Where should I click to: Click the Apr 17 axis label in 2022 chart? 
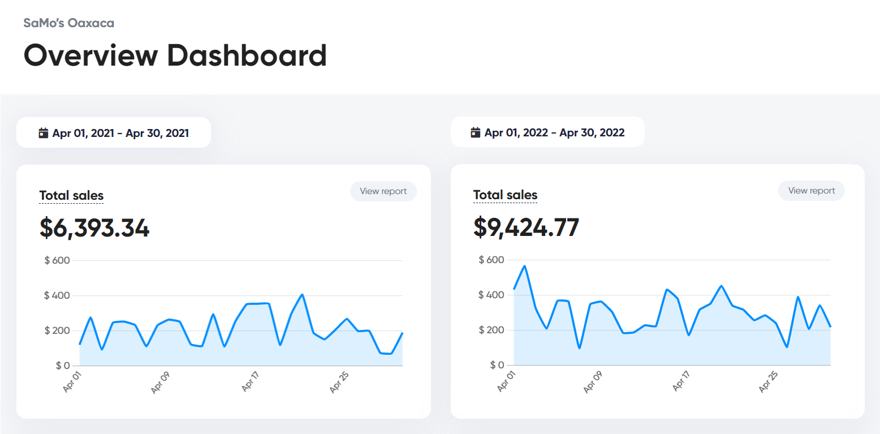[x=681, y=381]
